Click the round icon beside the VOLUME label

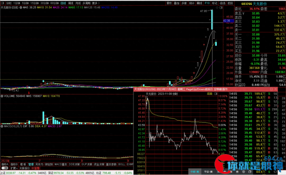click(2, 96)
